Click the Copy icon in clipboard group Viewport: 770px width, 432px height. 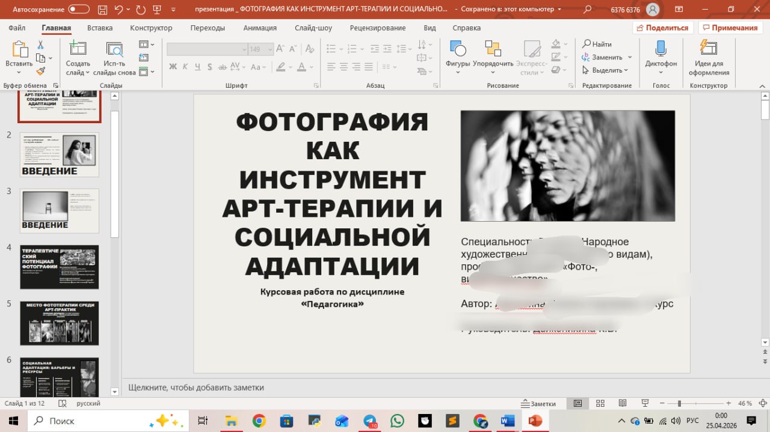(41, 58)
